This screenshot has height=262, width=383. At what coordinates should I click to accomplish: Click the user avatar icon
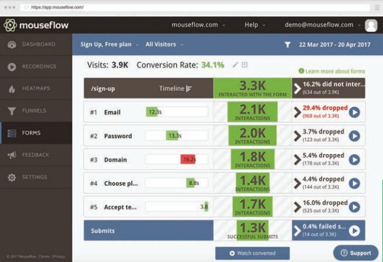tap(371, 25)
